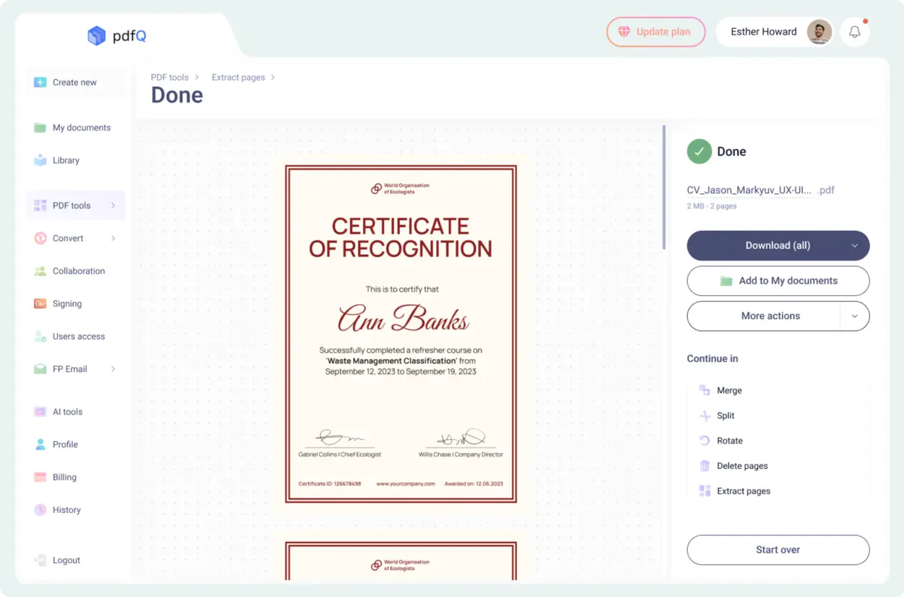This screenshot has height=597, width=904.
Task: Click the certificate page thumbnail
Action: point(401,334)
